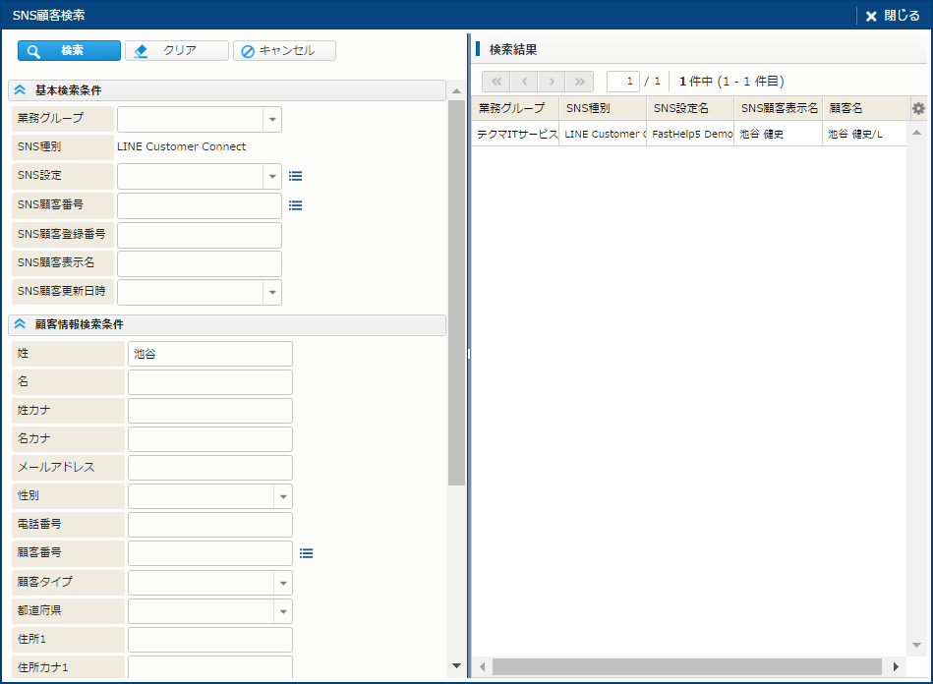Image resolution: width=933 pixels, height=684 pixels.
Task: Sort by SNS種別 column header
Action: point(603,108)
